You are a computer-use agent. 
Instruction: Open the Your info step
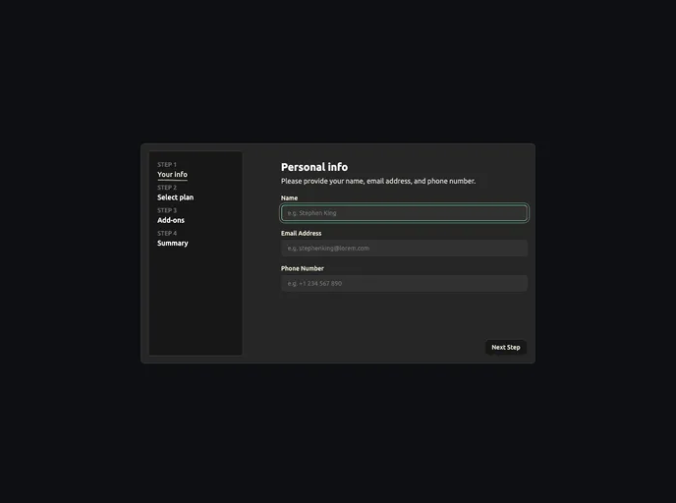[172, 175]
